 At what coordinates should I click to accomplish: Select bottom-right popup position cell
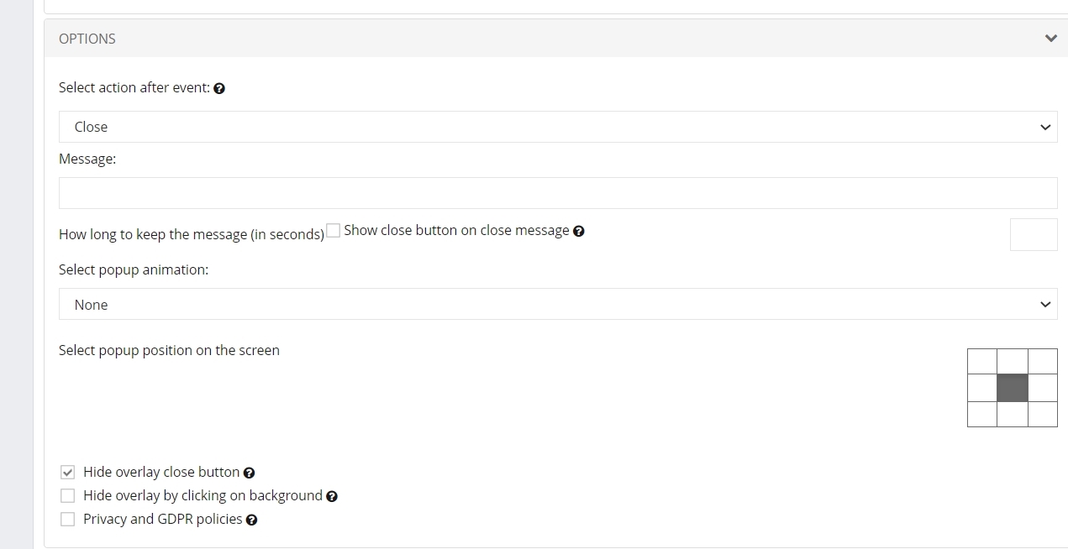tap(1043, 414)
